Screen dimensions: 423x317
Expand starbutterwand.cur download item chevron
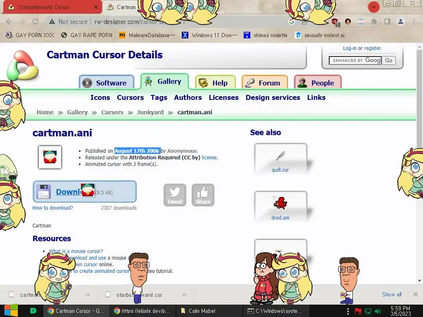pos(184,295)
